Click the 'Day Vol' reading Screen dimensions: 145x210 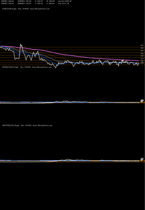pyautogui.click(x=64, y=3)
